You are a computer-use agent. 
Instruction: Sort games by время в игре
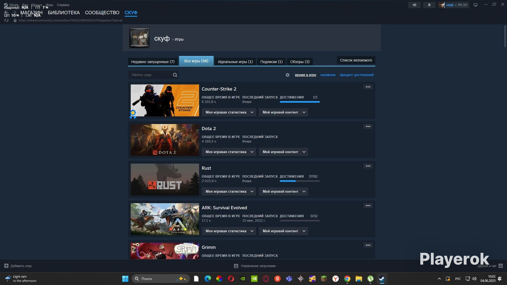tap(305, 75)
